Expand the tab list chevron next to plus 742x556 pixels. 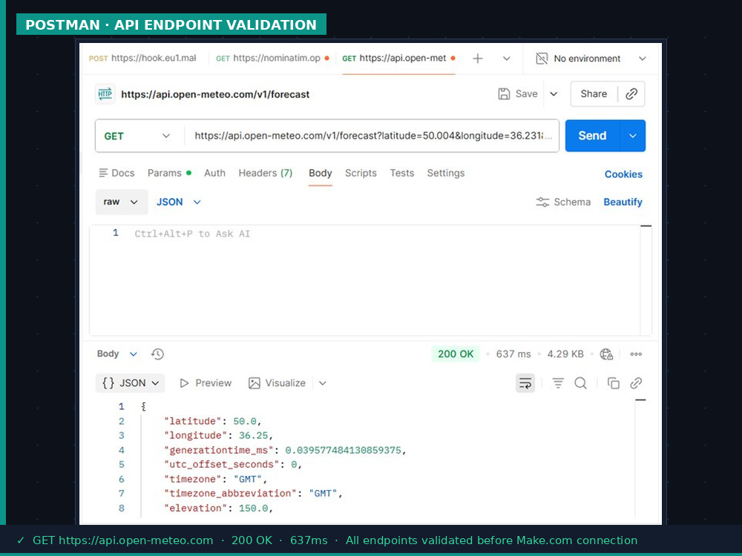[x=506, y=59]
